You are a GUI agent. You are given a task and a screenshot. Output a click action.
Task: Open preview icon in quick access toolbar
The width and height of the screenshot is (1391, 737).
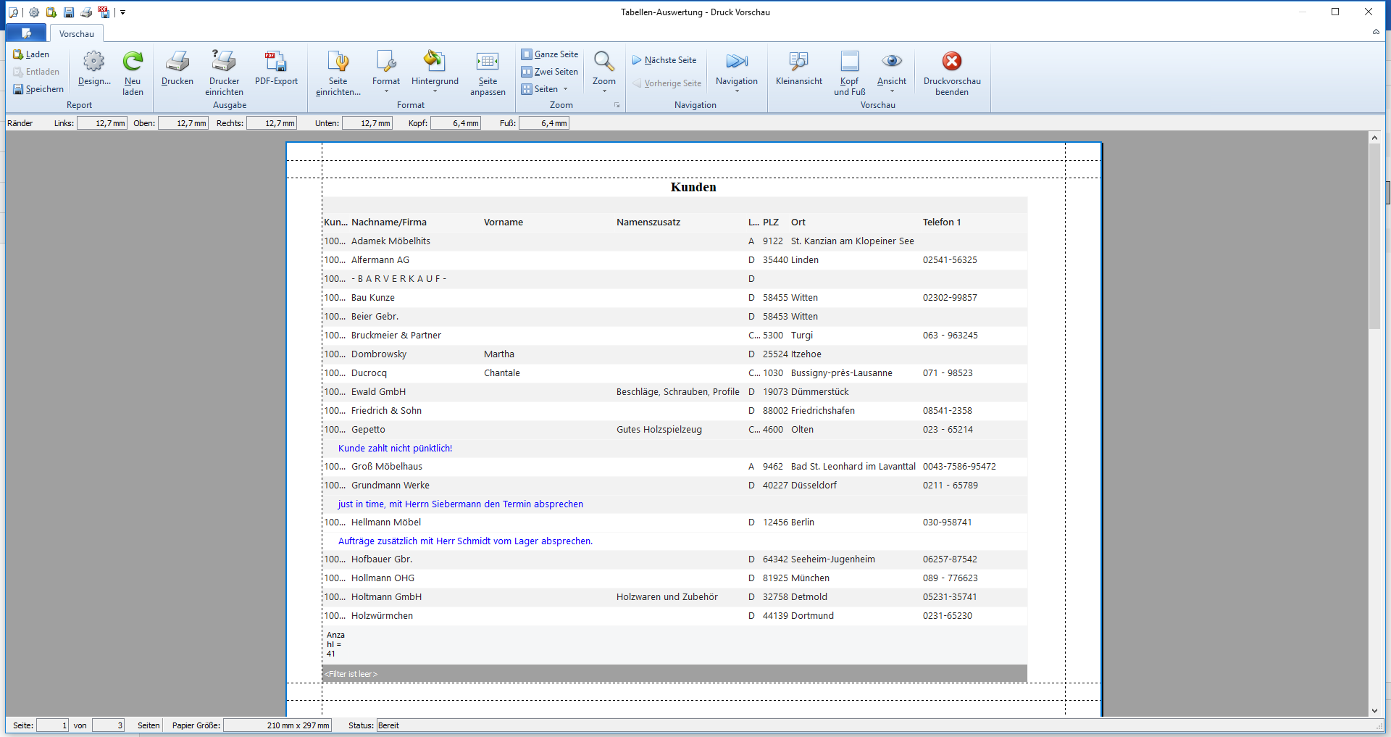click(13, 12)
